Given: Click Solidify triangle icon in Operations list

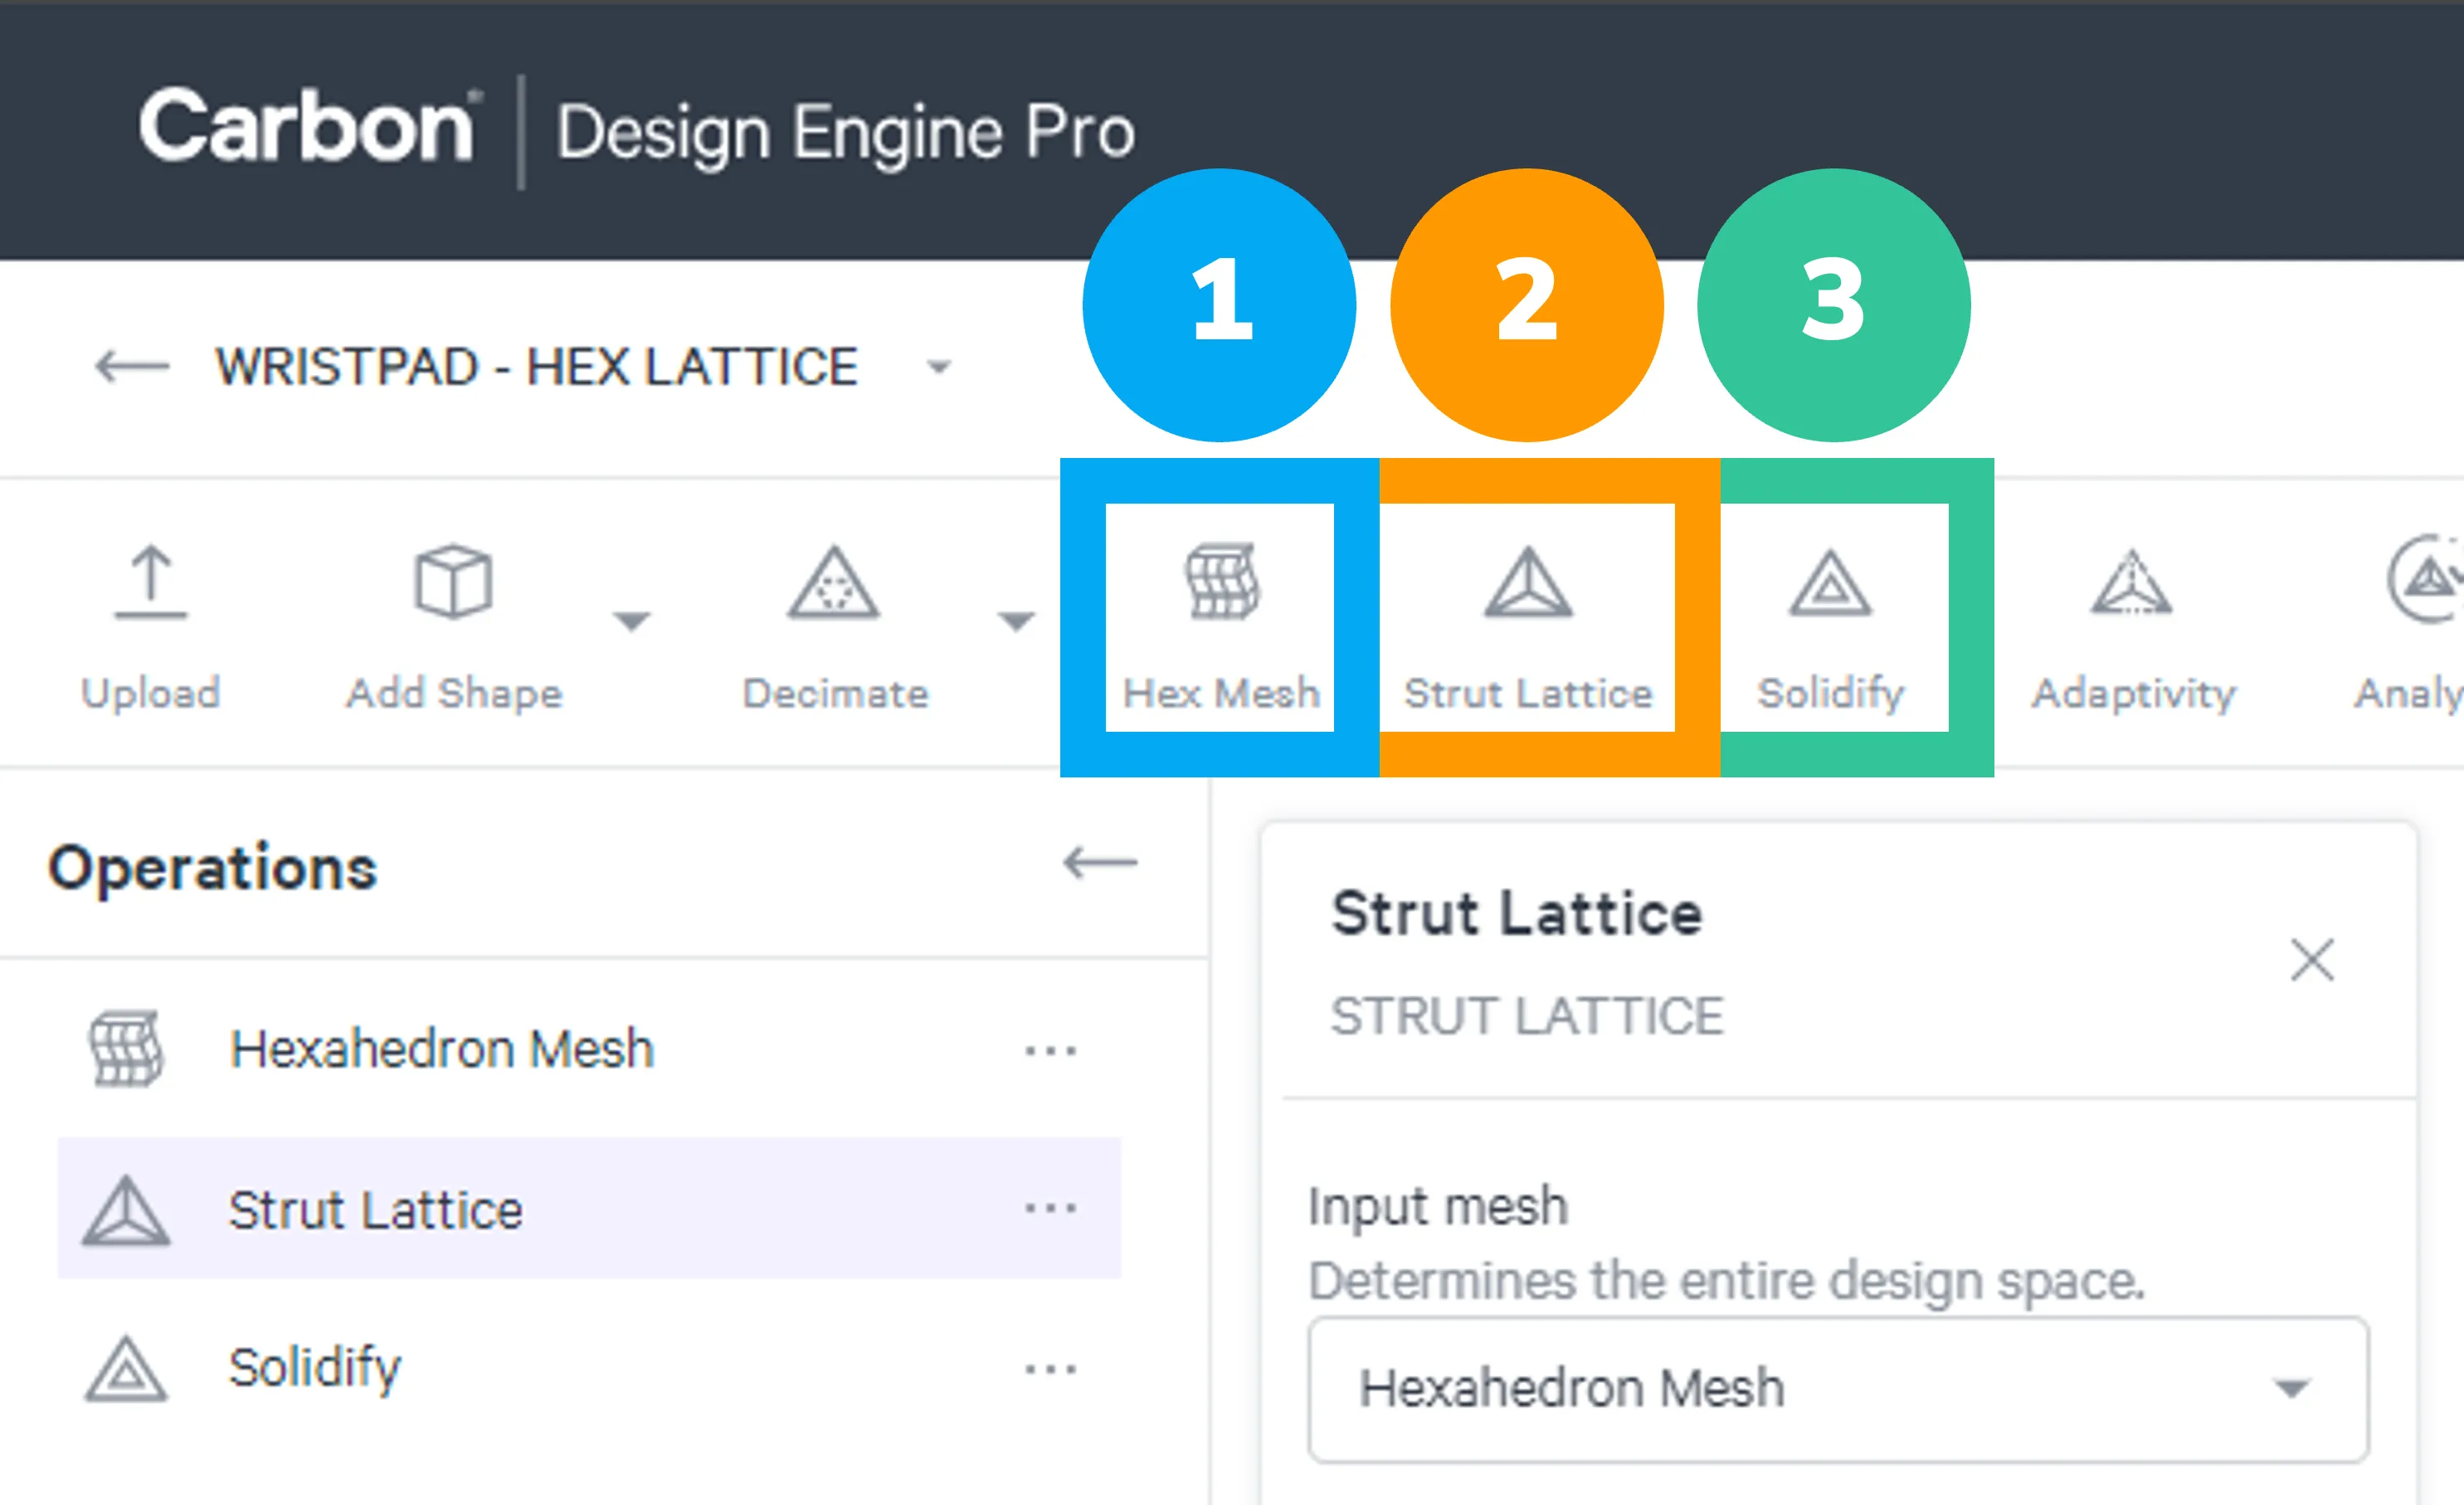Looking at the screenshot, I should [x=126, y=1368].
